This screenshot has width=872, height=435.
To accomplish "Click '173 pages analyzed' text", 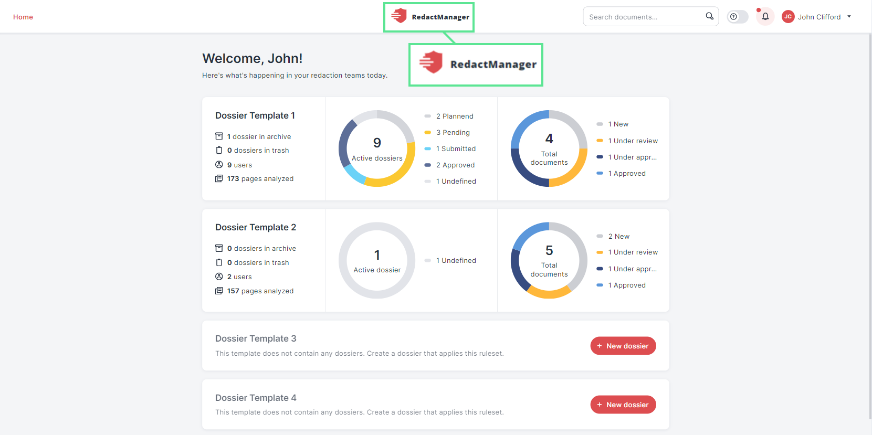I will pyautogui.click(x=260, y=178).
